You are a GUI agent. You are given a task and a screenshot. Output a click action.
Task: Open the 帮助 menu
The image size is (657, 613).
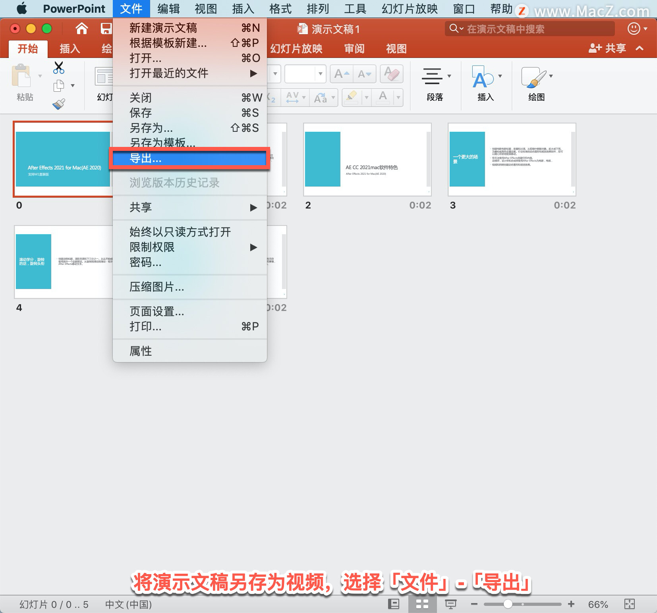click(x=501, y=9)
